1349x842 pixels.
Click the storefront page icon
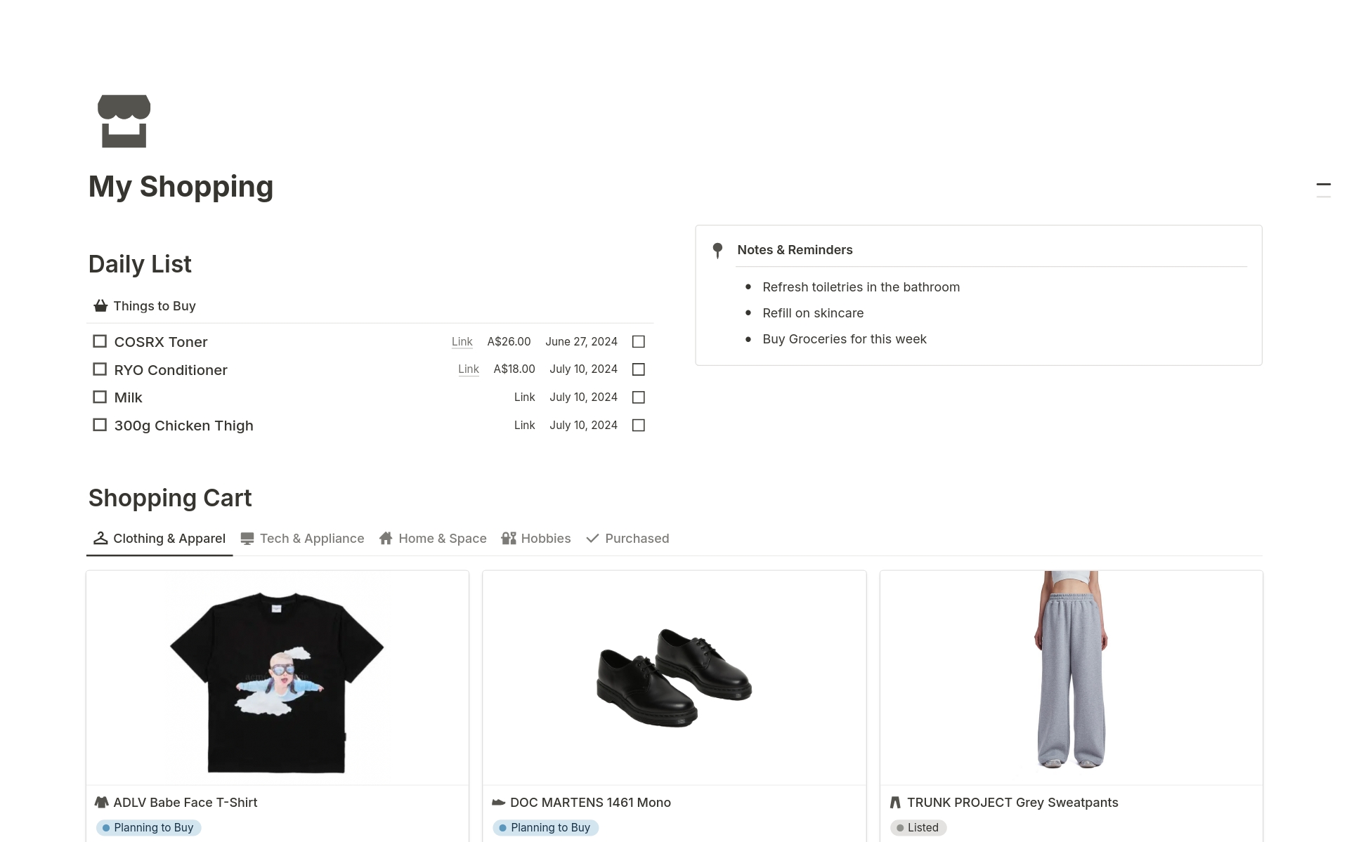click(x=124, y=121)
